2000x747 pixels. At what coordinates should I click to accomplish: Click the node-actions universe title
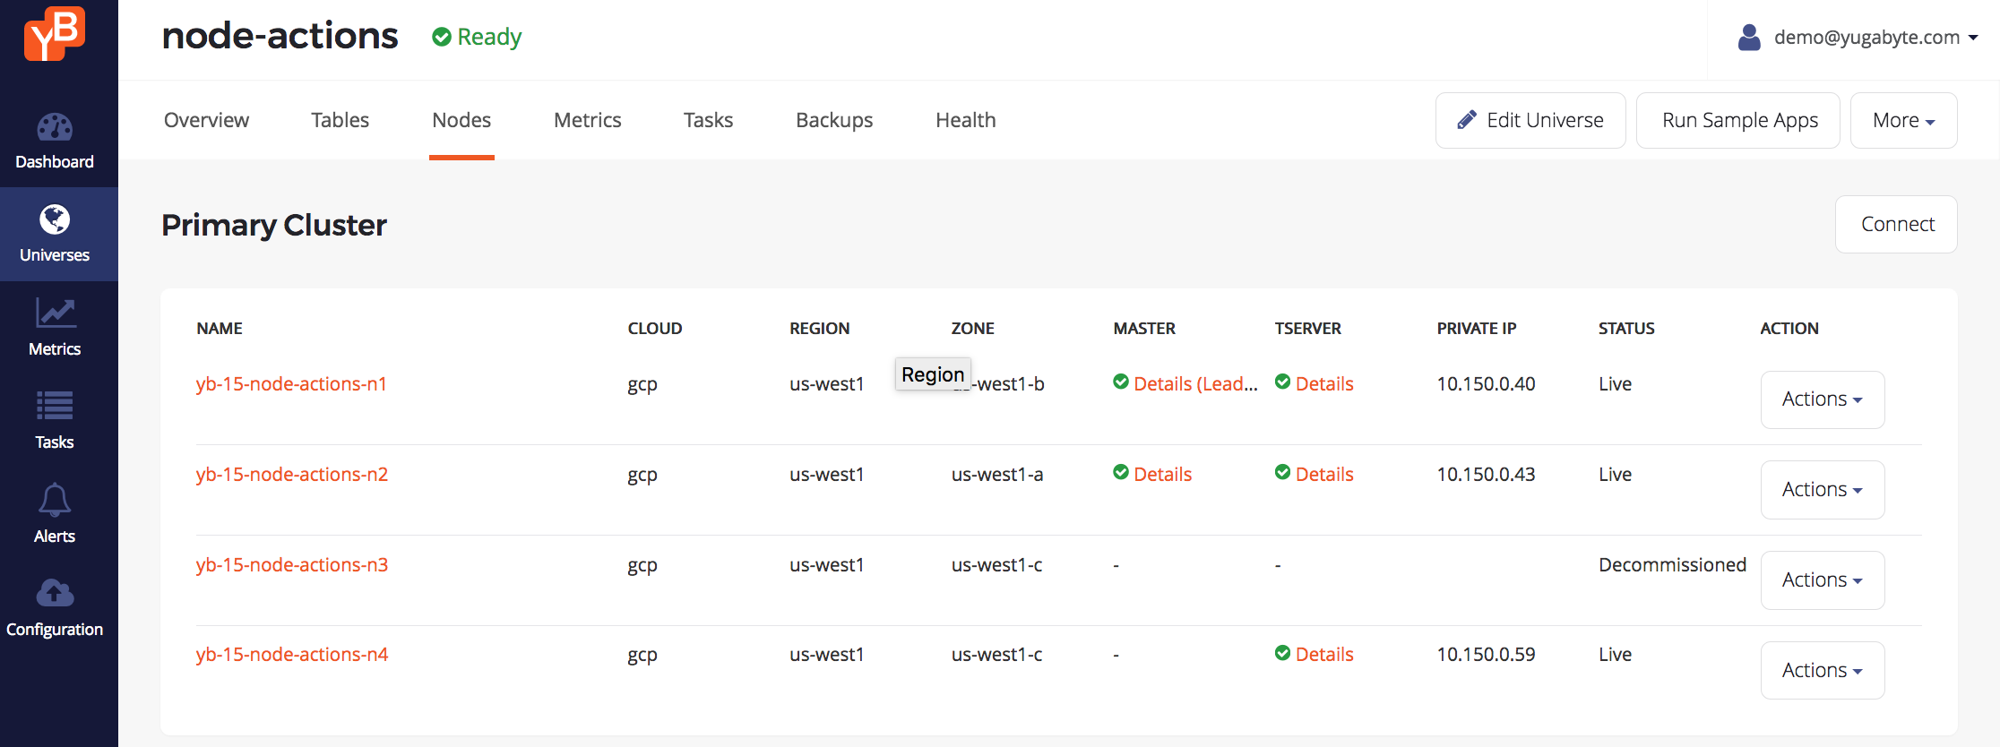[280, 36]
